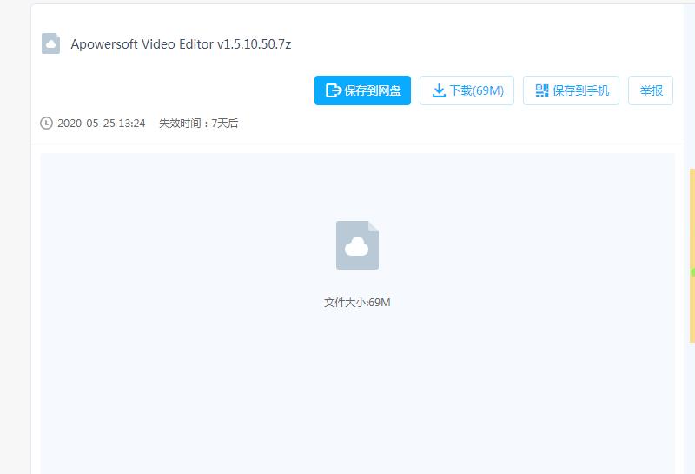Click the date 2020-05-25 13:24
Viewport: 695px width, 474px height.
(x=102, y=123)
